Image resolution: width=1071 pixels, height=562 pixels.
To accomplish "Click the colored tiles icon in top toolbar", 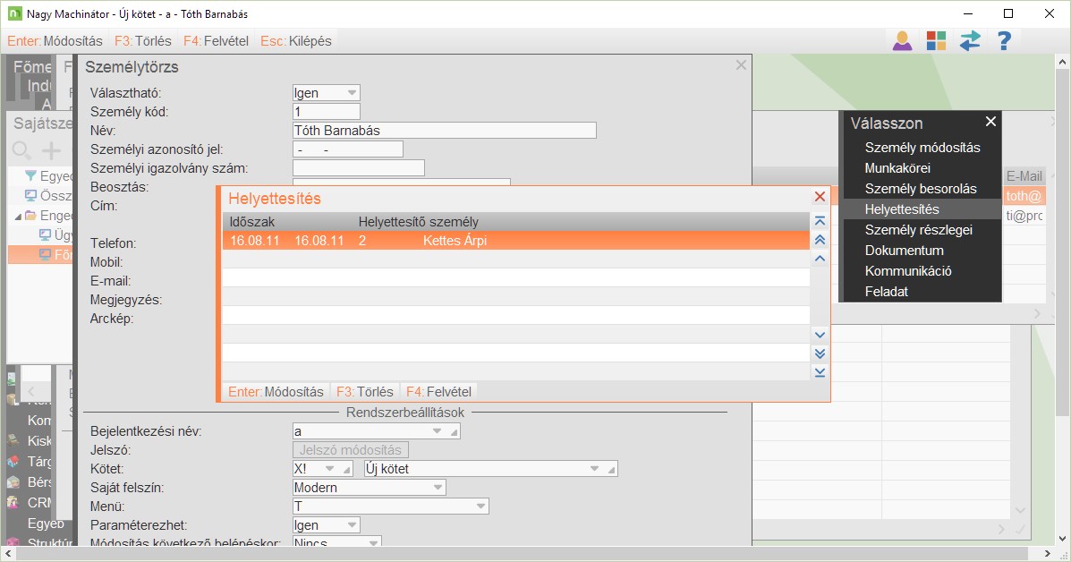I will (x=937, y=41).
